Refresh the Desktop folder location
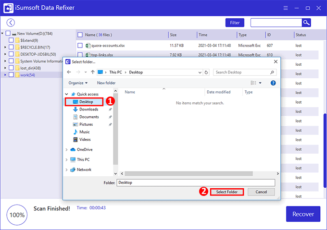Screen dimensions: 327x230 pos(206,72)
